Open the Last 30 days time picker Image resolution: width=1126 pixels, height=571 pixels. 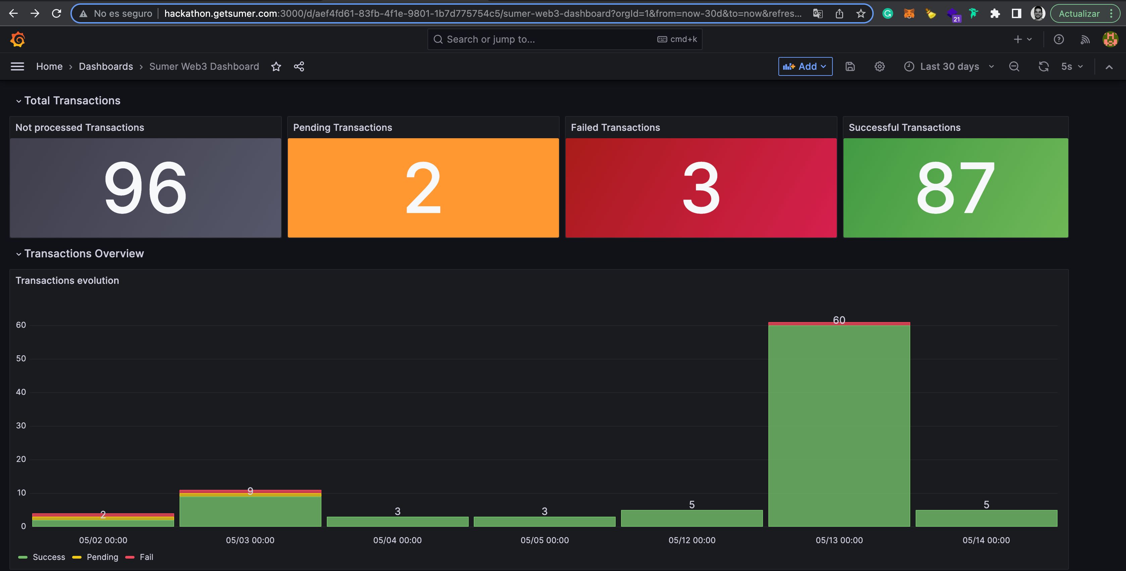click(949, 66)
